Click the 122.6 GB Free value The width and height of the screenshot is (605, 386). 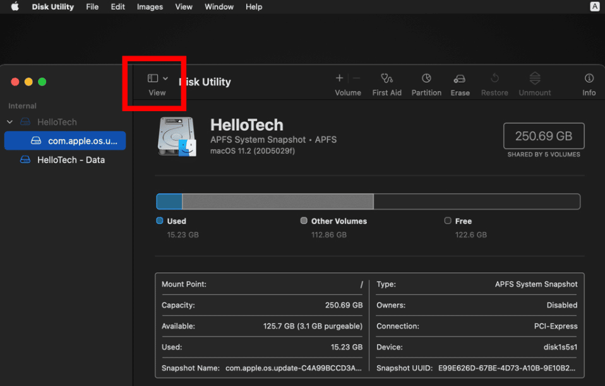point(470,234)
